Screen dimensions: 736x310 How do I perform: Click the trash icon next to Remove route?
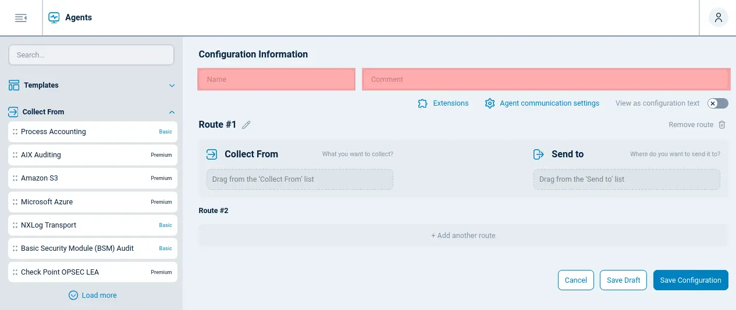[x=722, y=125]
